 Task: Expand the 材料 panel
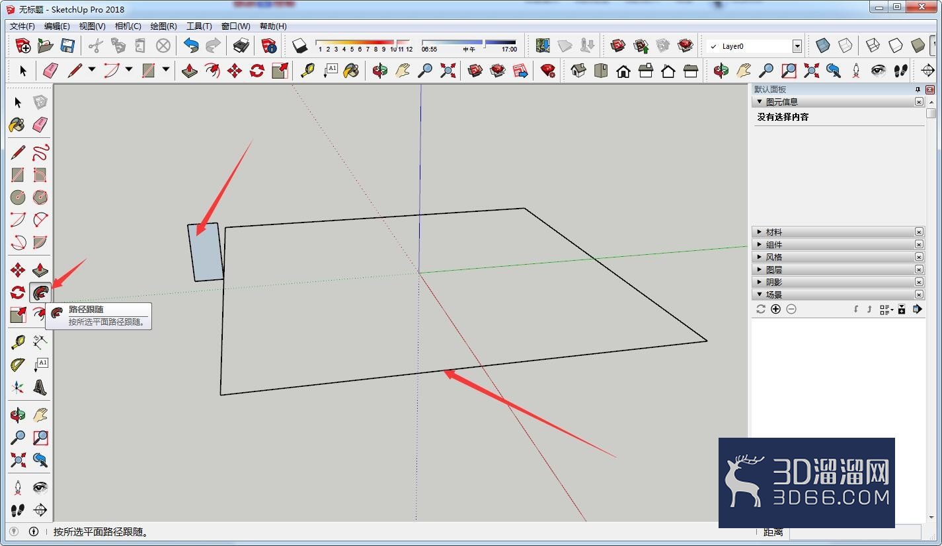(760, 232)
